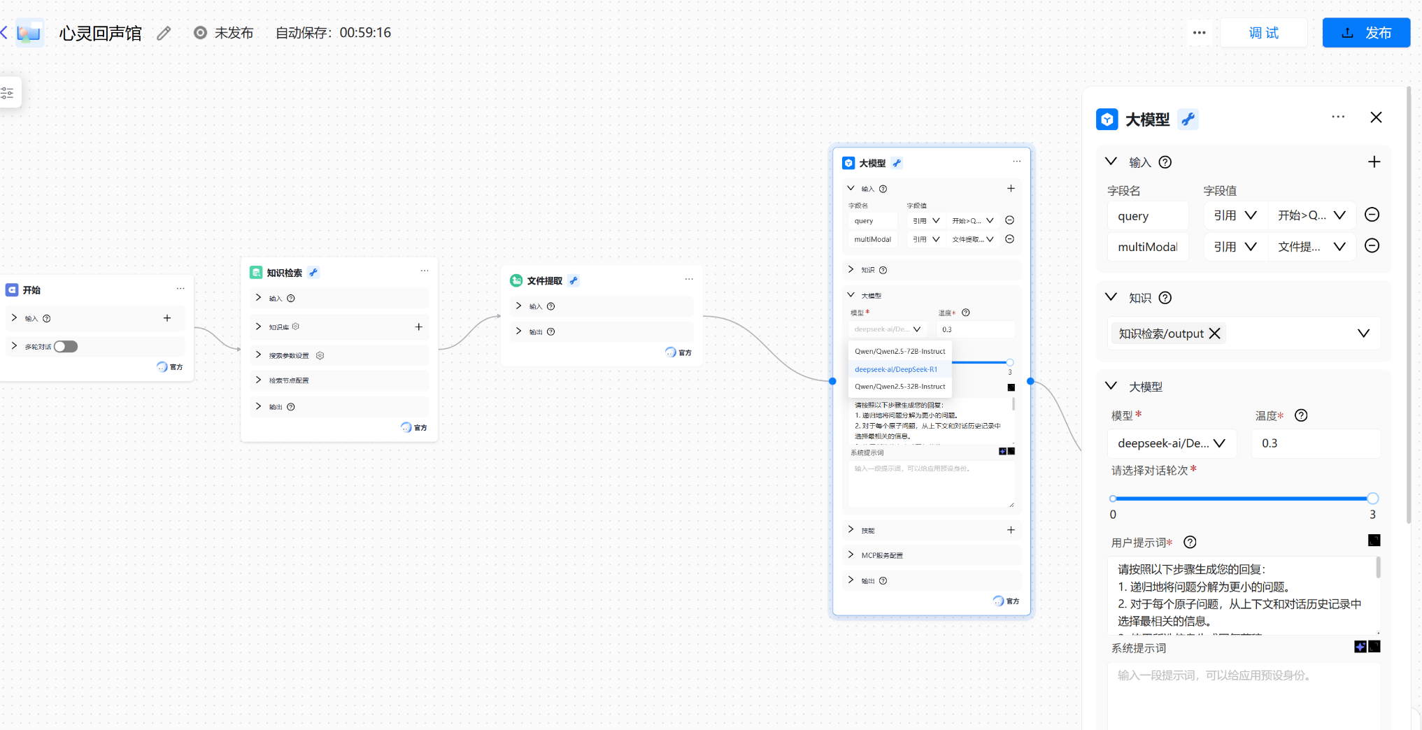The image size is (1422, 730).
Task: Expand the 知识 section in canvas node
Action: point(851,269)
